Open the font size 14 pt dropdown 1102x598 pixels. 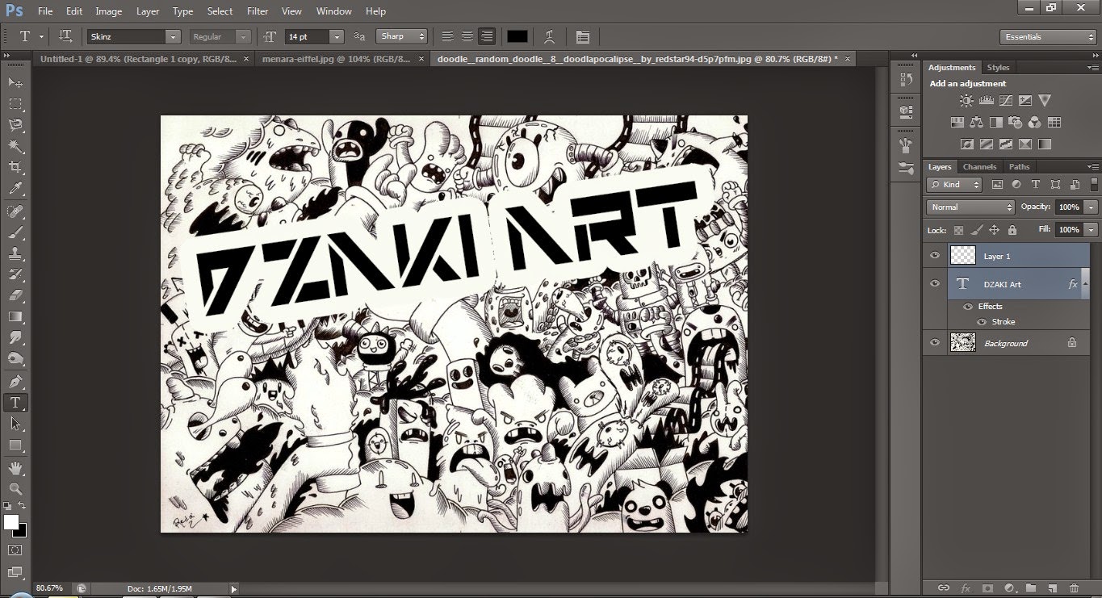click(x=337, y=36)
